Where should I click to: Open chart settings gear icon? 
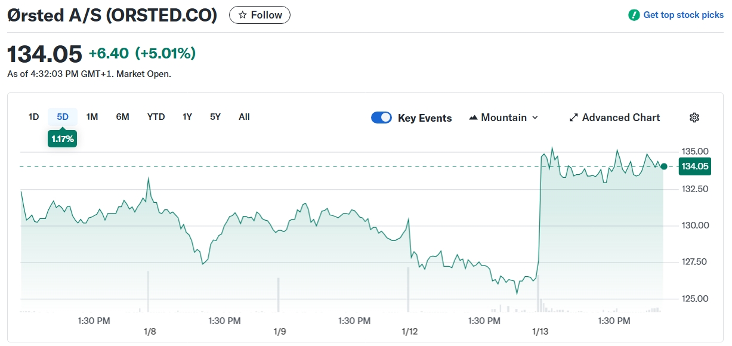tap(694, 118)
